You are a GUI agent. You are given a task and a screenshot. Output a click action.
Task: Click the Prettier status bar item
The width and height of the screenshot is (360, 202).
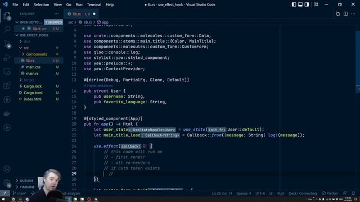point(330,193)
